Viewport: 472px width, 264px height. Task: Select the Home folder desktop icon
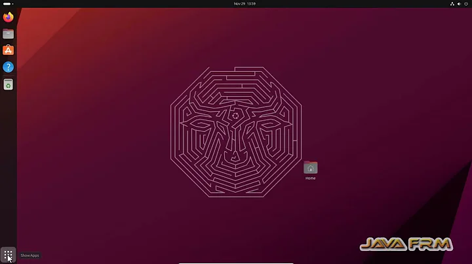[x=310, y=167]
